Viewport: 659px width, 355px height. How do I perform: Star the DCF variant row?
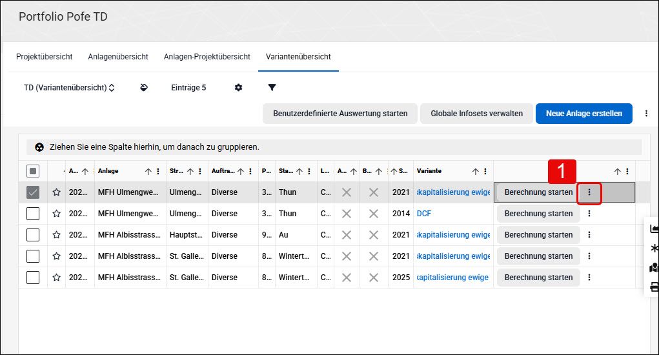click(x=56, y=214)
